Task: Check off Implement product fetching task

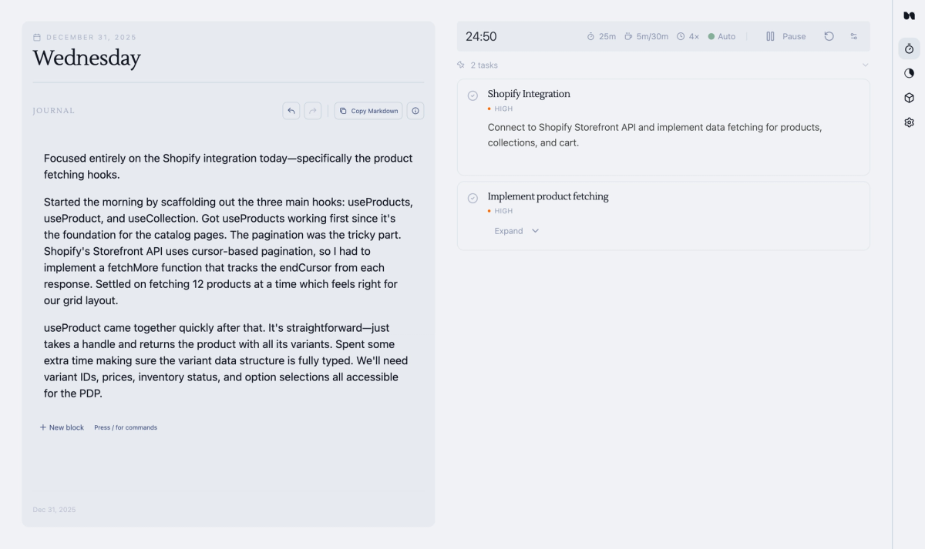Action: coord(473,198)
